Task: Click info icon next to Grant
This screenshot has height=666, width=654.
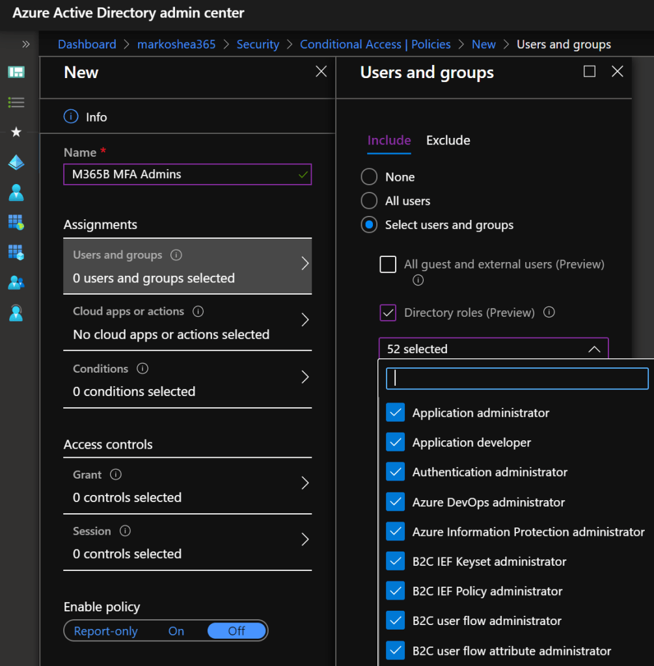Action: pos(116,475)
